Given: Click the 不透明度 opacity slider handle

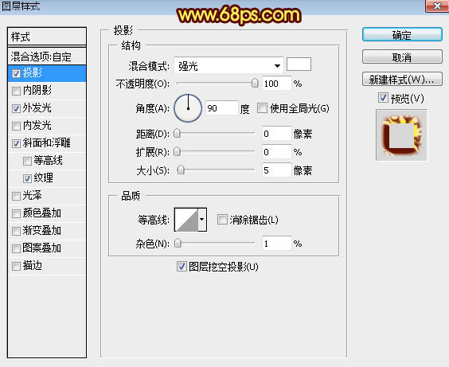Looking at the screenshot, I should tap(254, 84).
